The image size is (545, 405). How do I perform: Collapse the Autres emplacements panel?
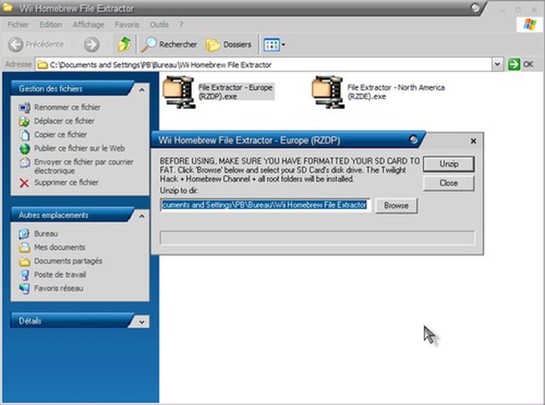[142, 216]
